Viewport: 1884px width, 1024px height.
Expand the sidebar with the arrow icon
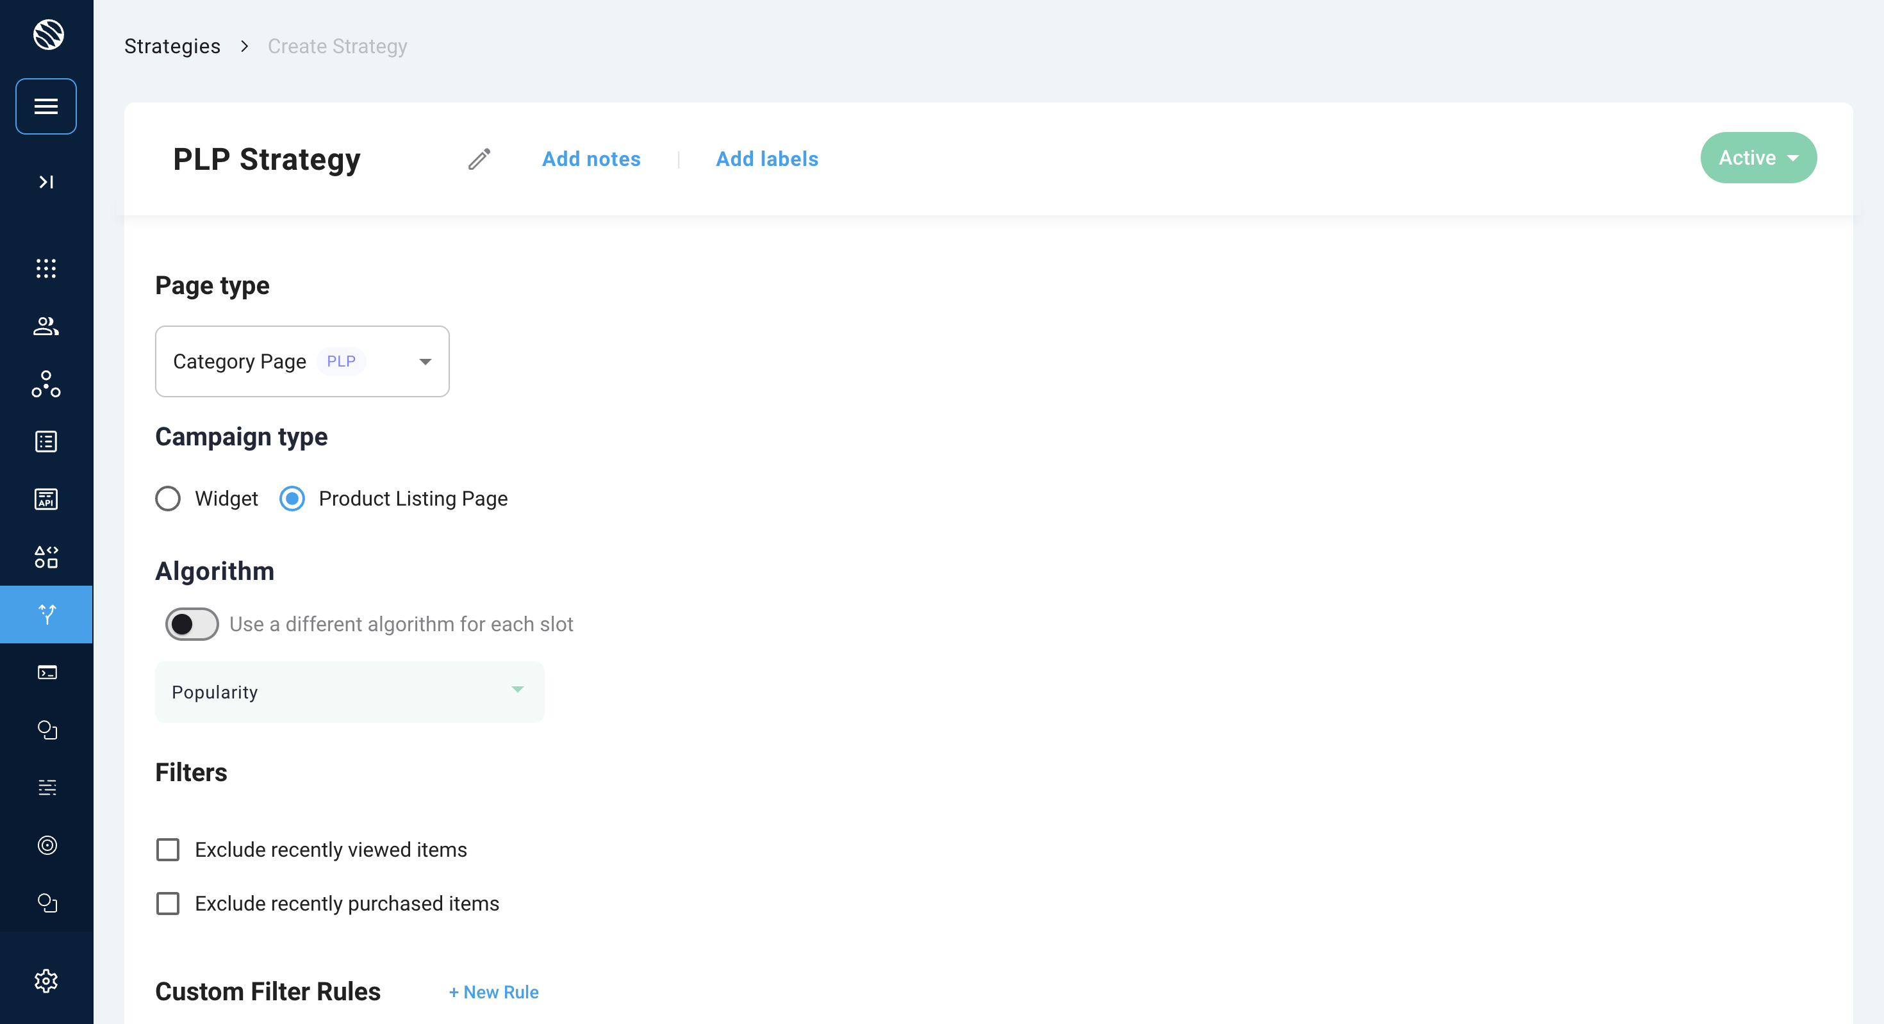[x=46, y=182]
